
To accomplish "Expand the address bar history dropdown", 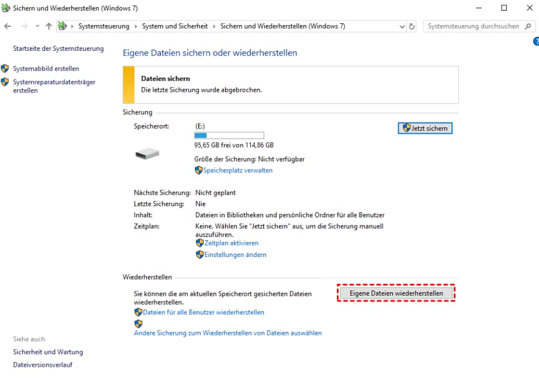I will click(402, 26).
